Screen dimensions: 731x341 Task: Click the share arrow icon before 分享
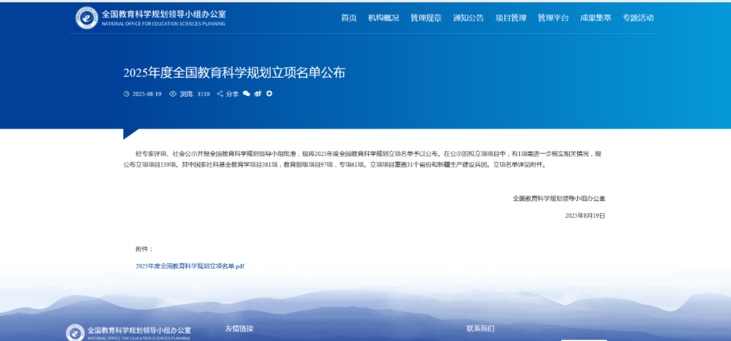220,94
